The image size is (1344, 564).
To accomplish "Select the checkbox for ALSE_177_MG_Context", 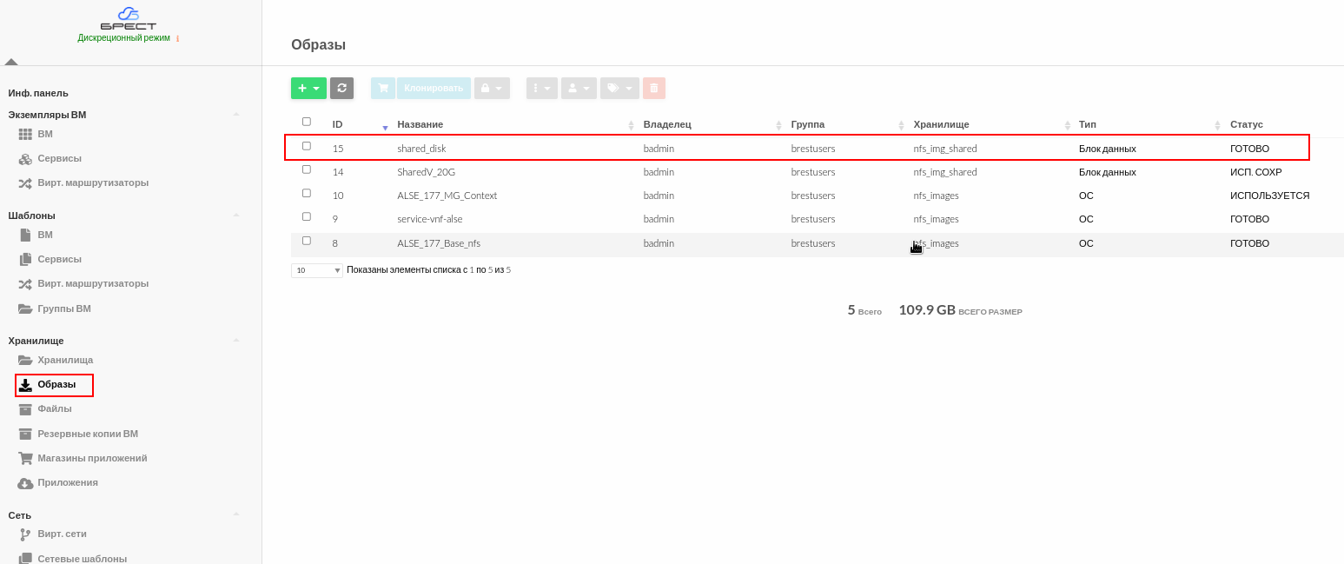I will [307, 193].
